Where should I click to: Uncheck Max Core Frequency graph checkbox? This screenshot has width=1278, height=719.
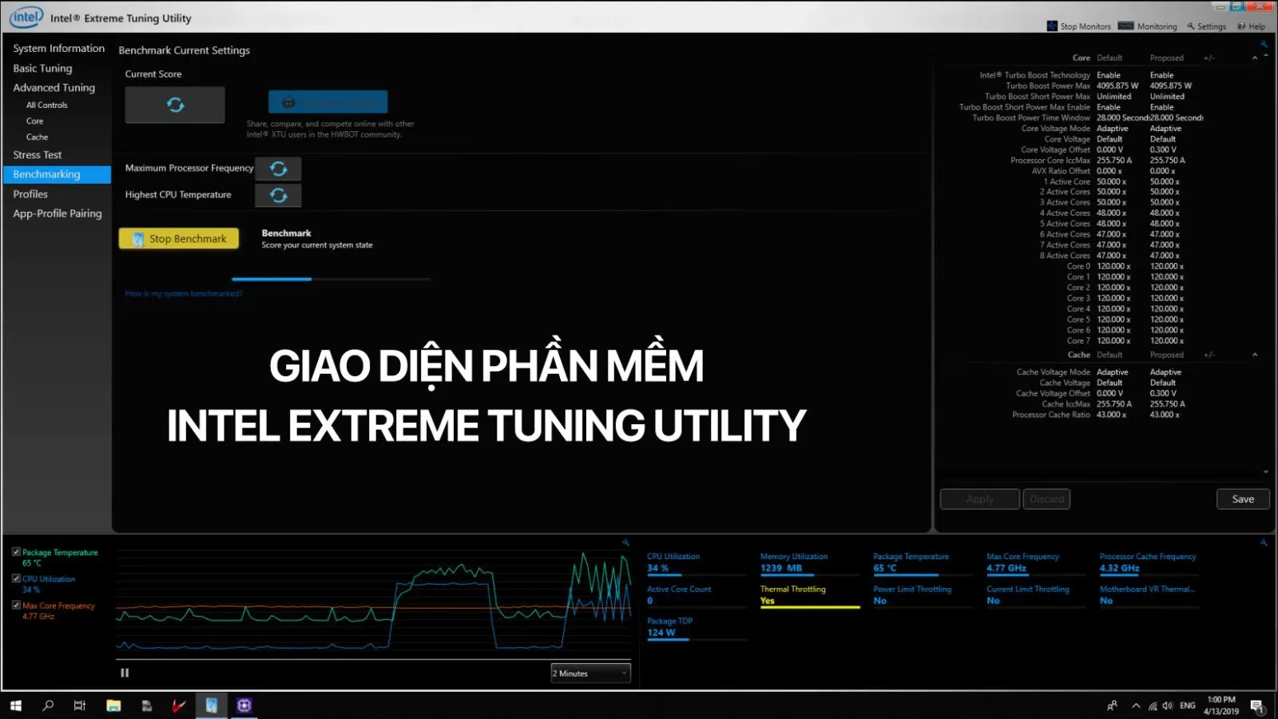tap(16, 606)
